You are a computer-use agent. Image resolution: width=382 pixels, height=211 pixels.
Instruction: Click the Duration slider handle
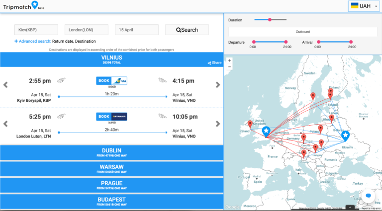point(270,20)
